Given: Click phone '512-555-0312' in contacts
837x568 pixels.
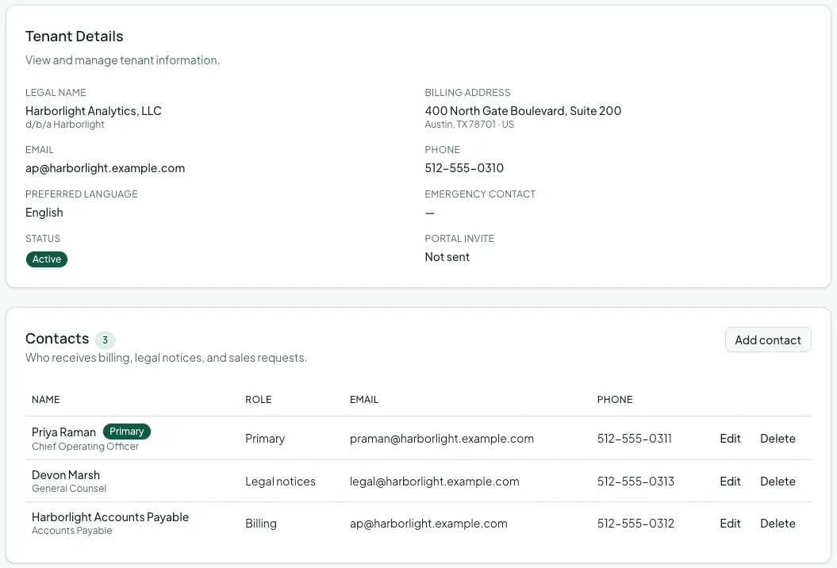Looking at the screenshot, I should click(635, 524).
